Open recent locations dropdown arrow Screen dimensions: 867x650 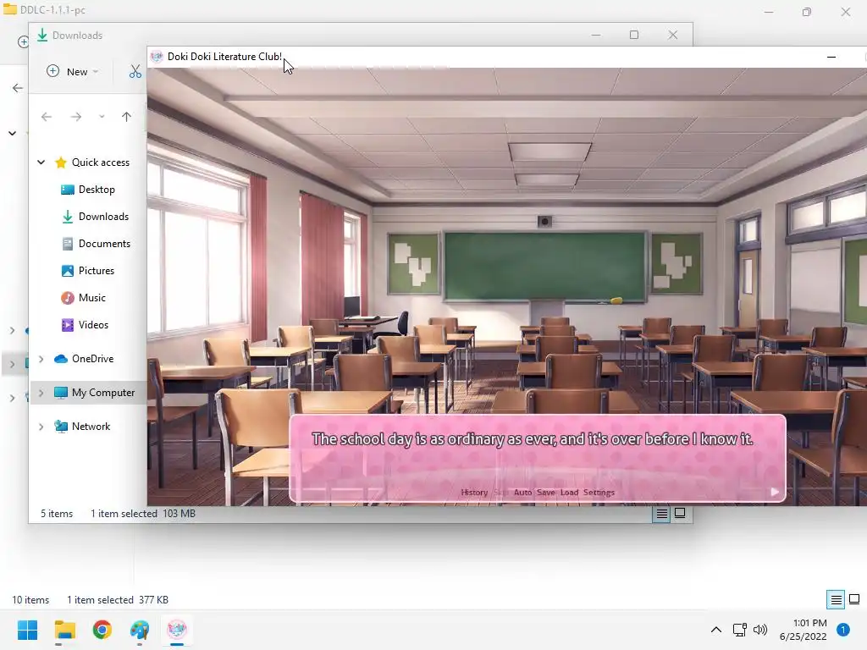coord(102,117)
